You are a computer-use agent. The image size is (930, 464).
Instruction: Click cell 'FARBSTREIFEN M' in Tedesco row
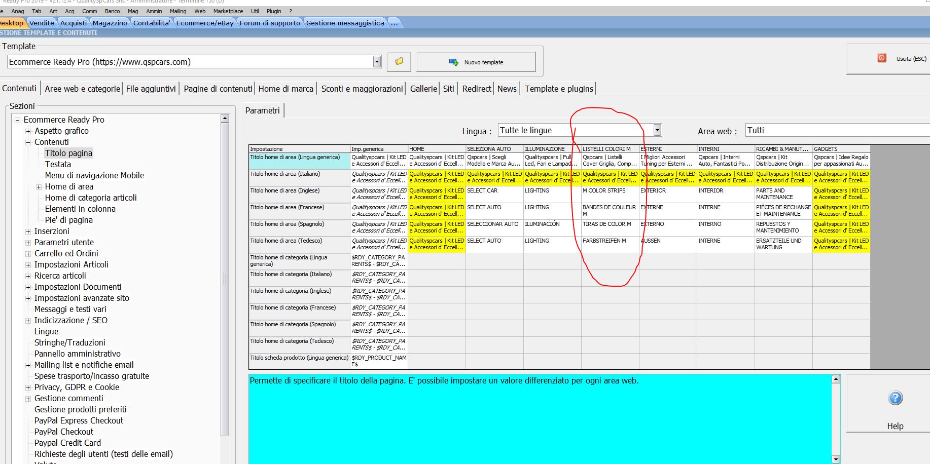tap(610, 244)
